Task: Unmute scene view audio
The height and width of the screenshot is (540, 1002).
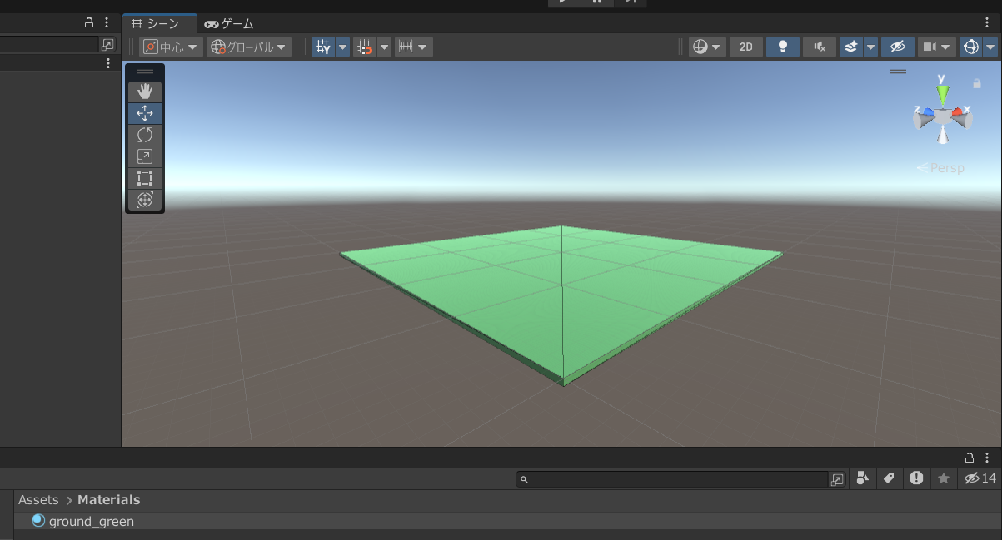Action: click(819, 47)
